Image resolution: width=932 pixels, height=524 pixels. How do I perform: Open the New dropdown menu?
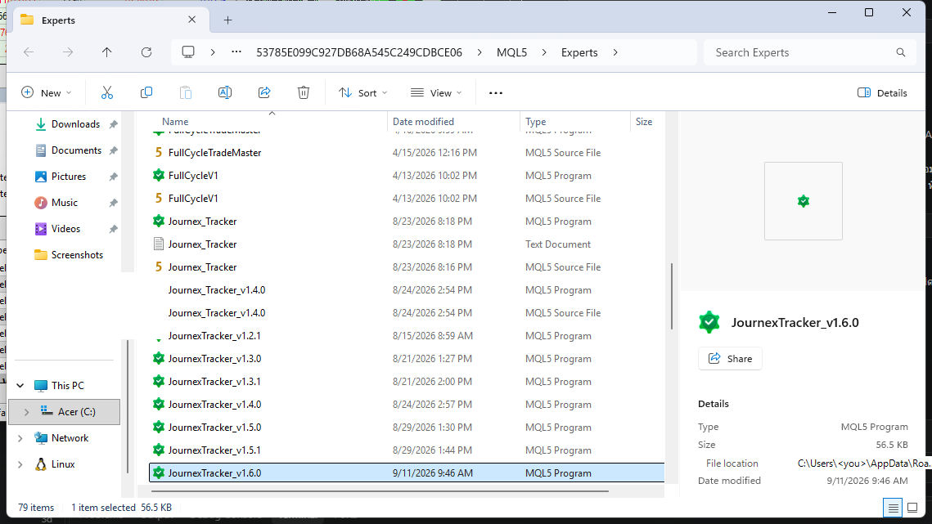47,92
